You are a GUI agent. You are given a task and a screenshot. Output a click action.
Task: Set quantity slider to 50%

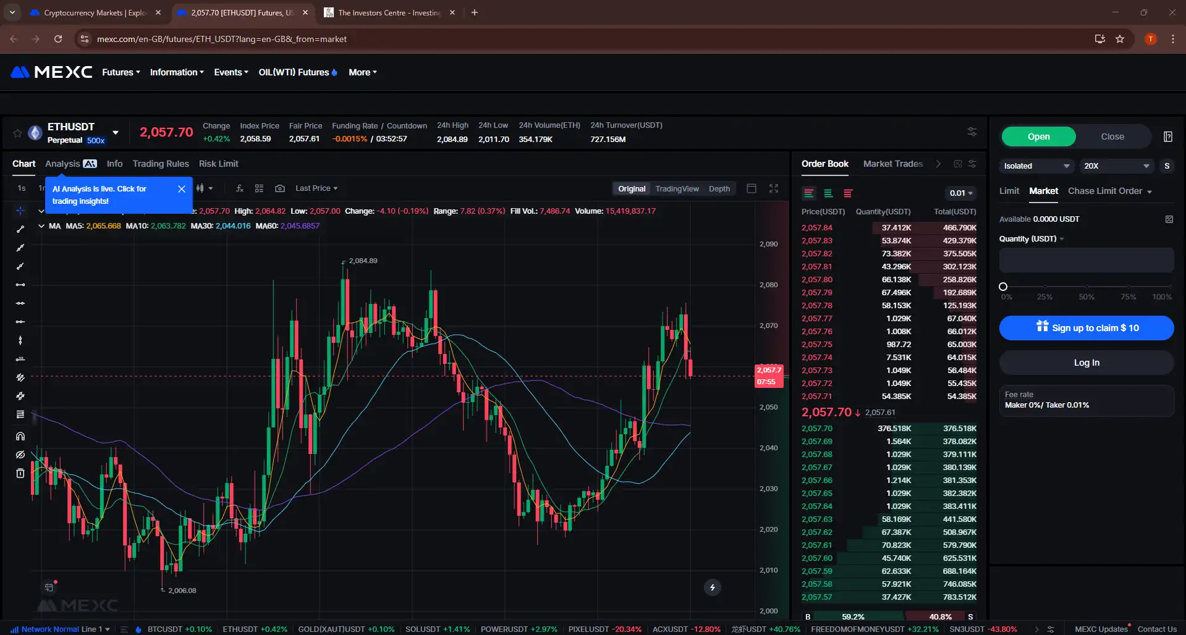(1086, 287)
